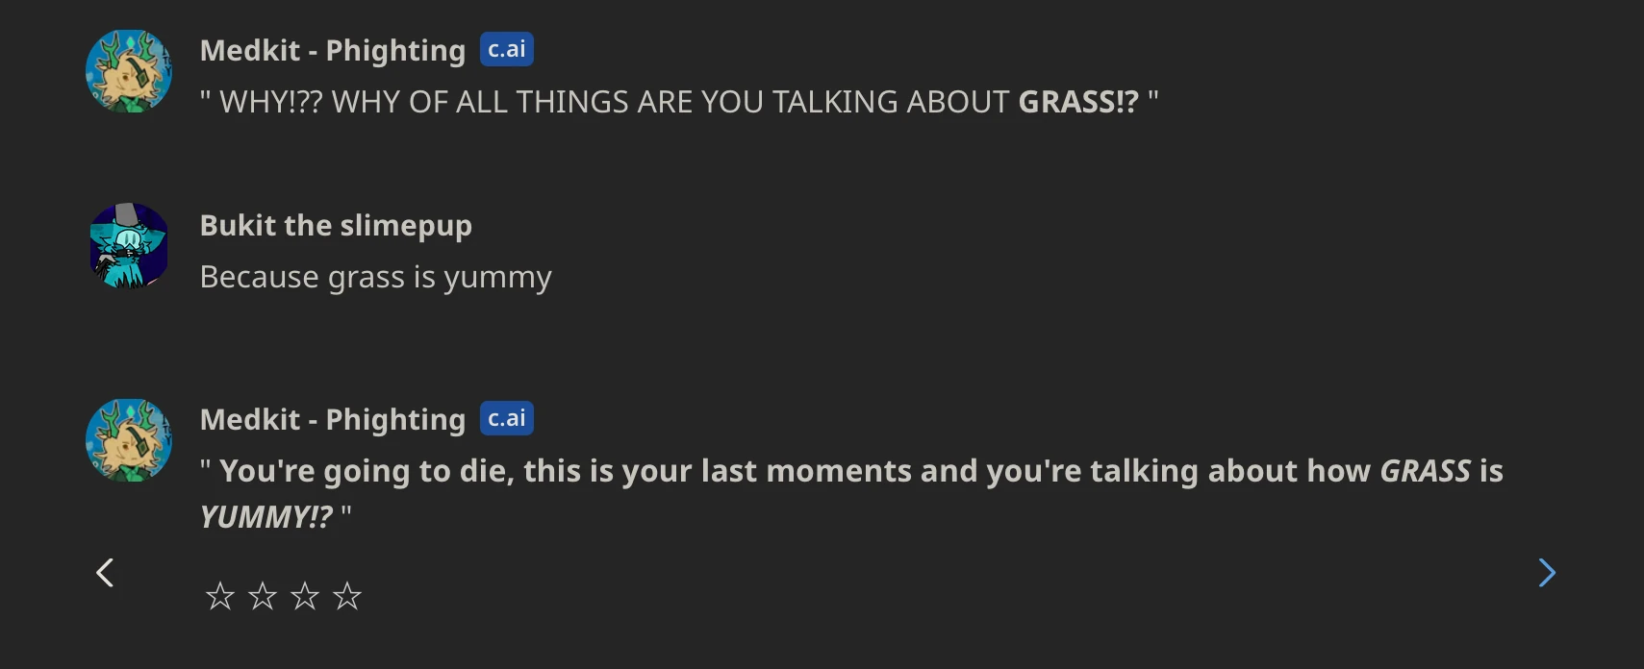Click the star rating row below the message
The width and height of the screenshot is (1644, 669).
pyautogui.click(x=285, y=596)
